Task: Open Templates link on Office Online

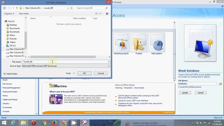Action: click(x=128, y=88)
